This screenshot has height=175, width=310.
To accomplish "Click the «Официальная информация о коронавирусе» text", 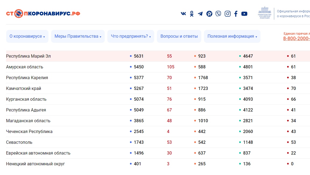I will [293, 14].
